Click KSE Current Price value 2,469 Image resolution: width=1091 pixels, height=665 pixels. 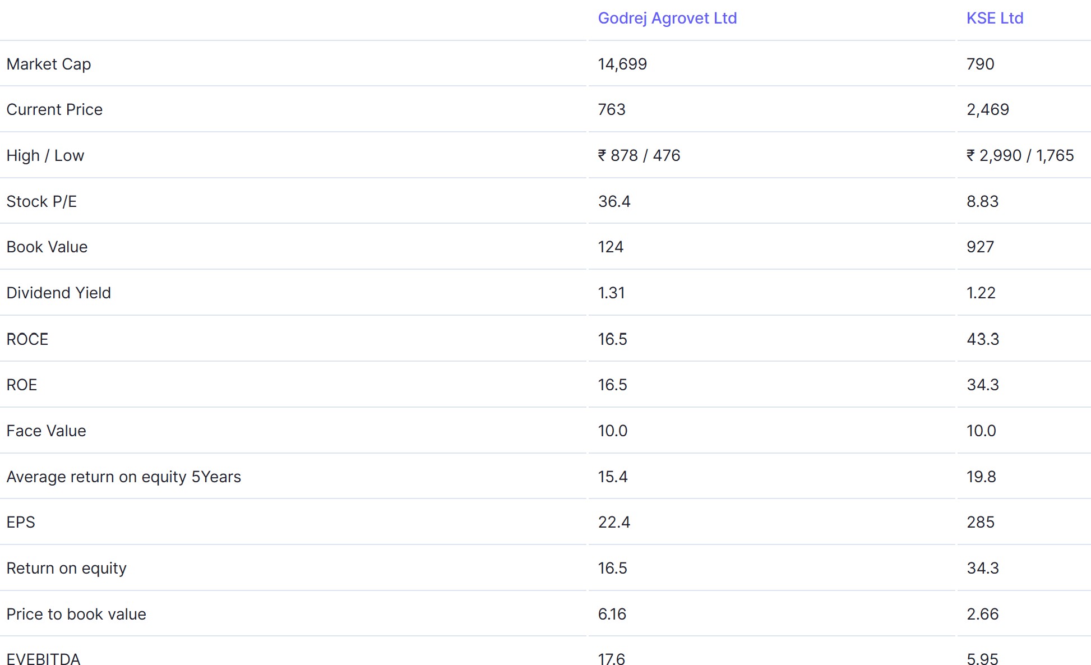[987, 110]
